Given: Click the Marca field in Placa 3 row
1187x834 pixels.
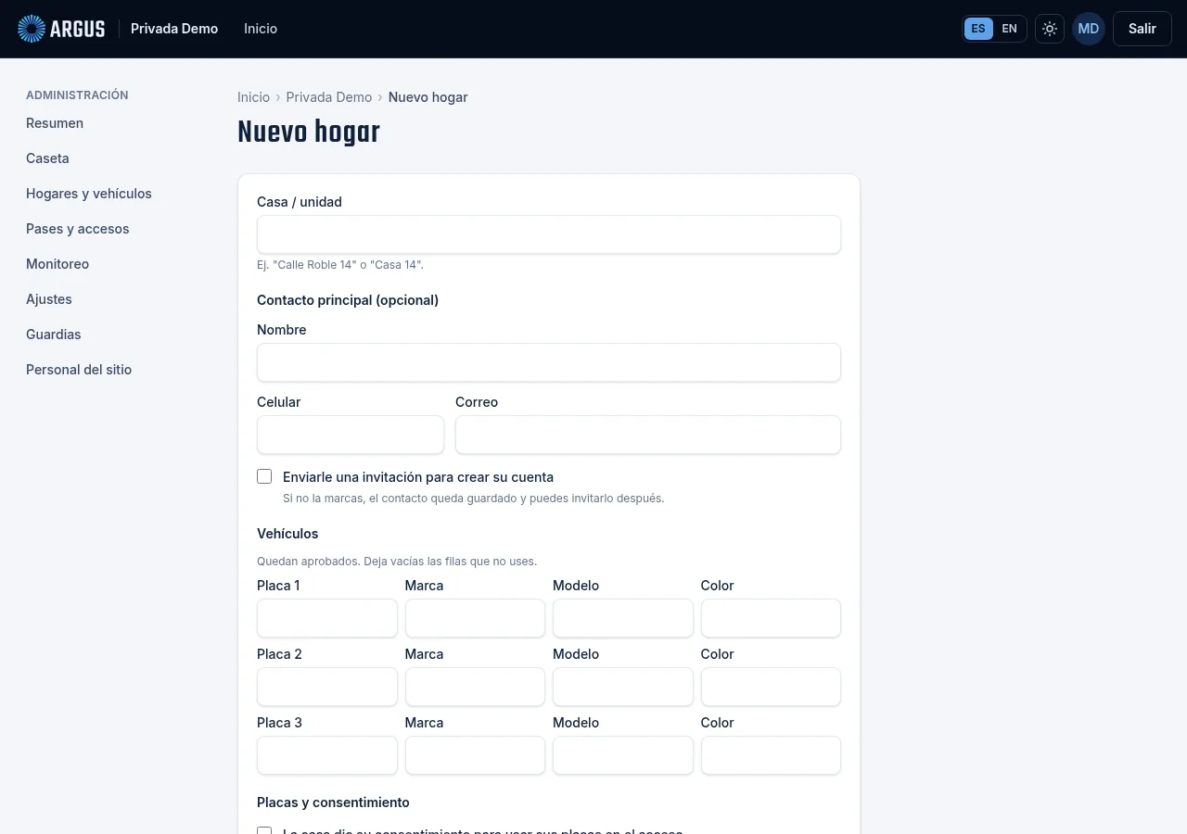Looking at the screenshot, I should 475,755.
